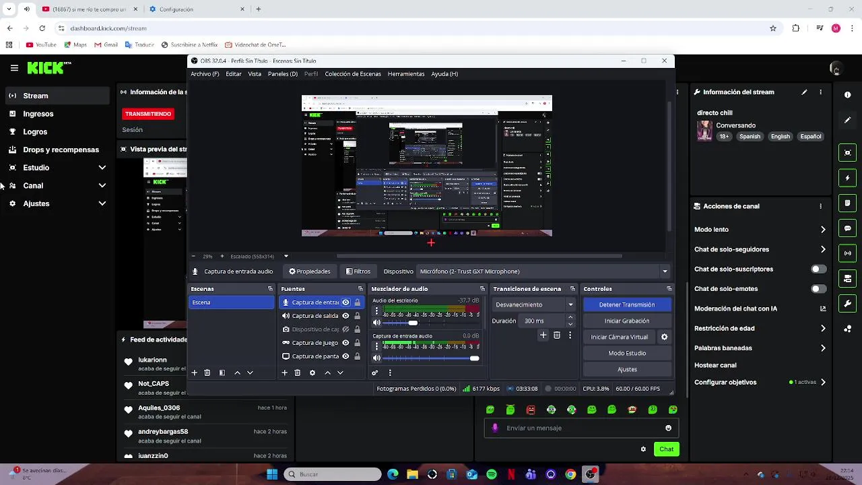Move selected source down in Fuentes

click(x=340, y=373)
